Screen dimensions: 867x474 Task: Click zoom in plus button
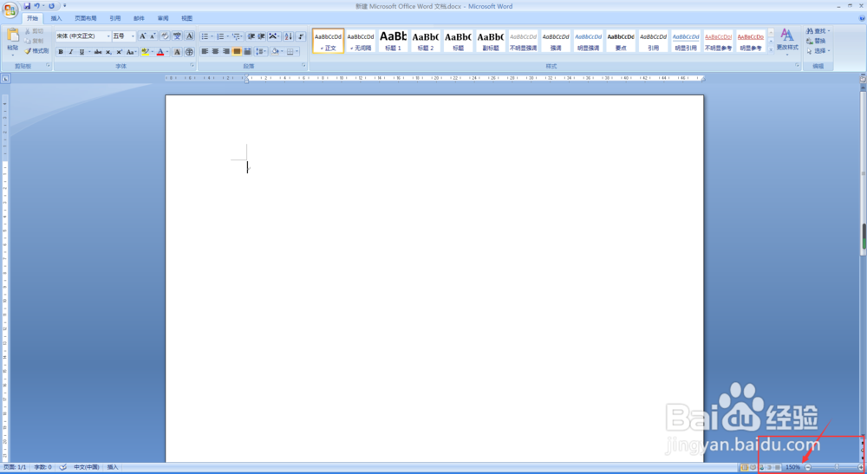tap(860, 467)
